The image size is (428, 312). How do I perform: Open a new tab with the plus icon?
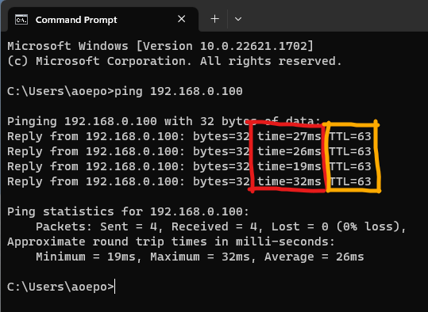[x=215, y=19]
